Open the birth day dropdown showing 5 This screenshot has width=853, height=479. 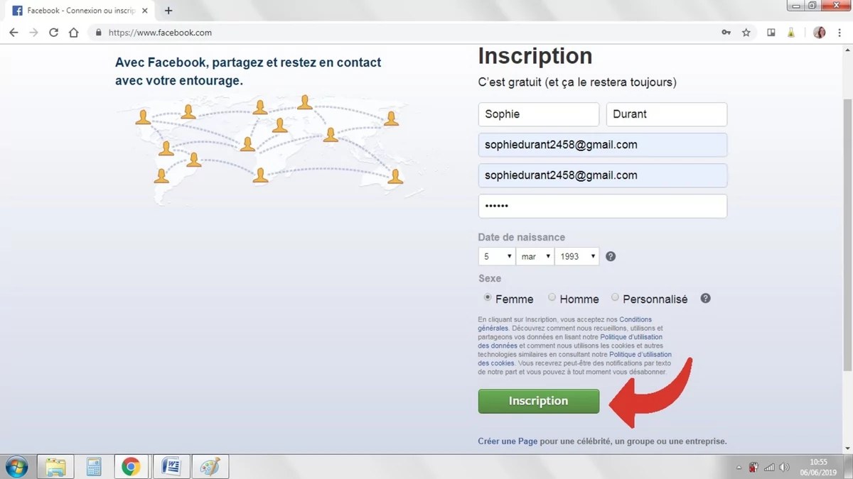495,256
